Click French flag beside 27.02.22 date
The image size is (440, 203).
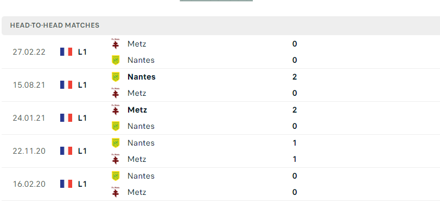[x=66, y=52]
